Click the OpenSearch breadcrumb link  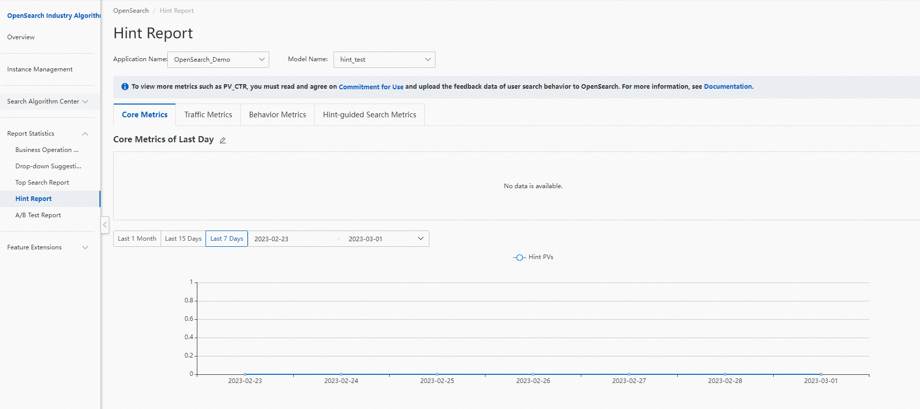(131, 11)
